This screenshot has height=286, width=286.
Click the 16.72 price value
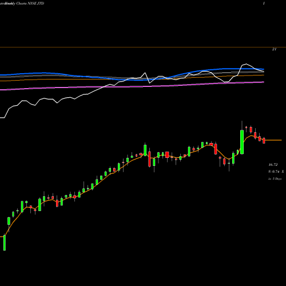pos(273,165)
